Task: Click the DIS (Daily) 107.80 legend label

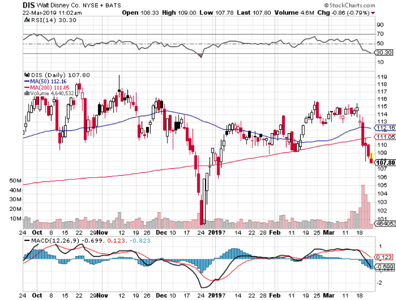Action: coord(60,75)
